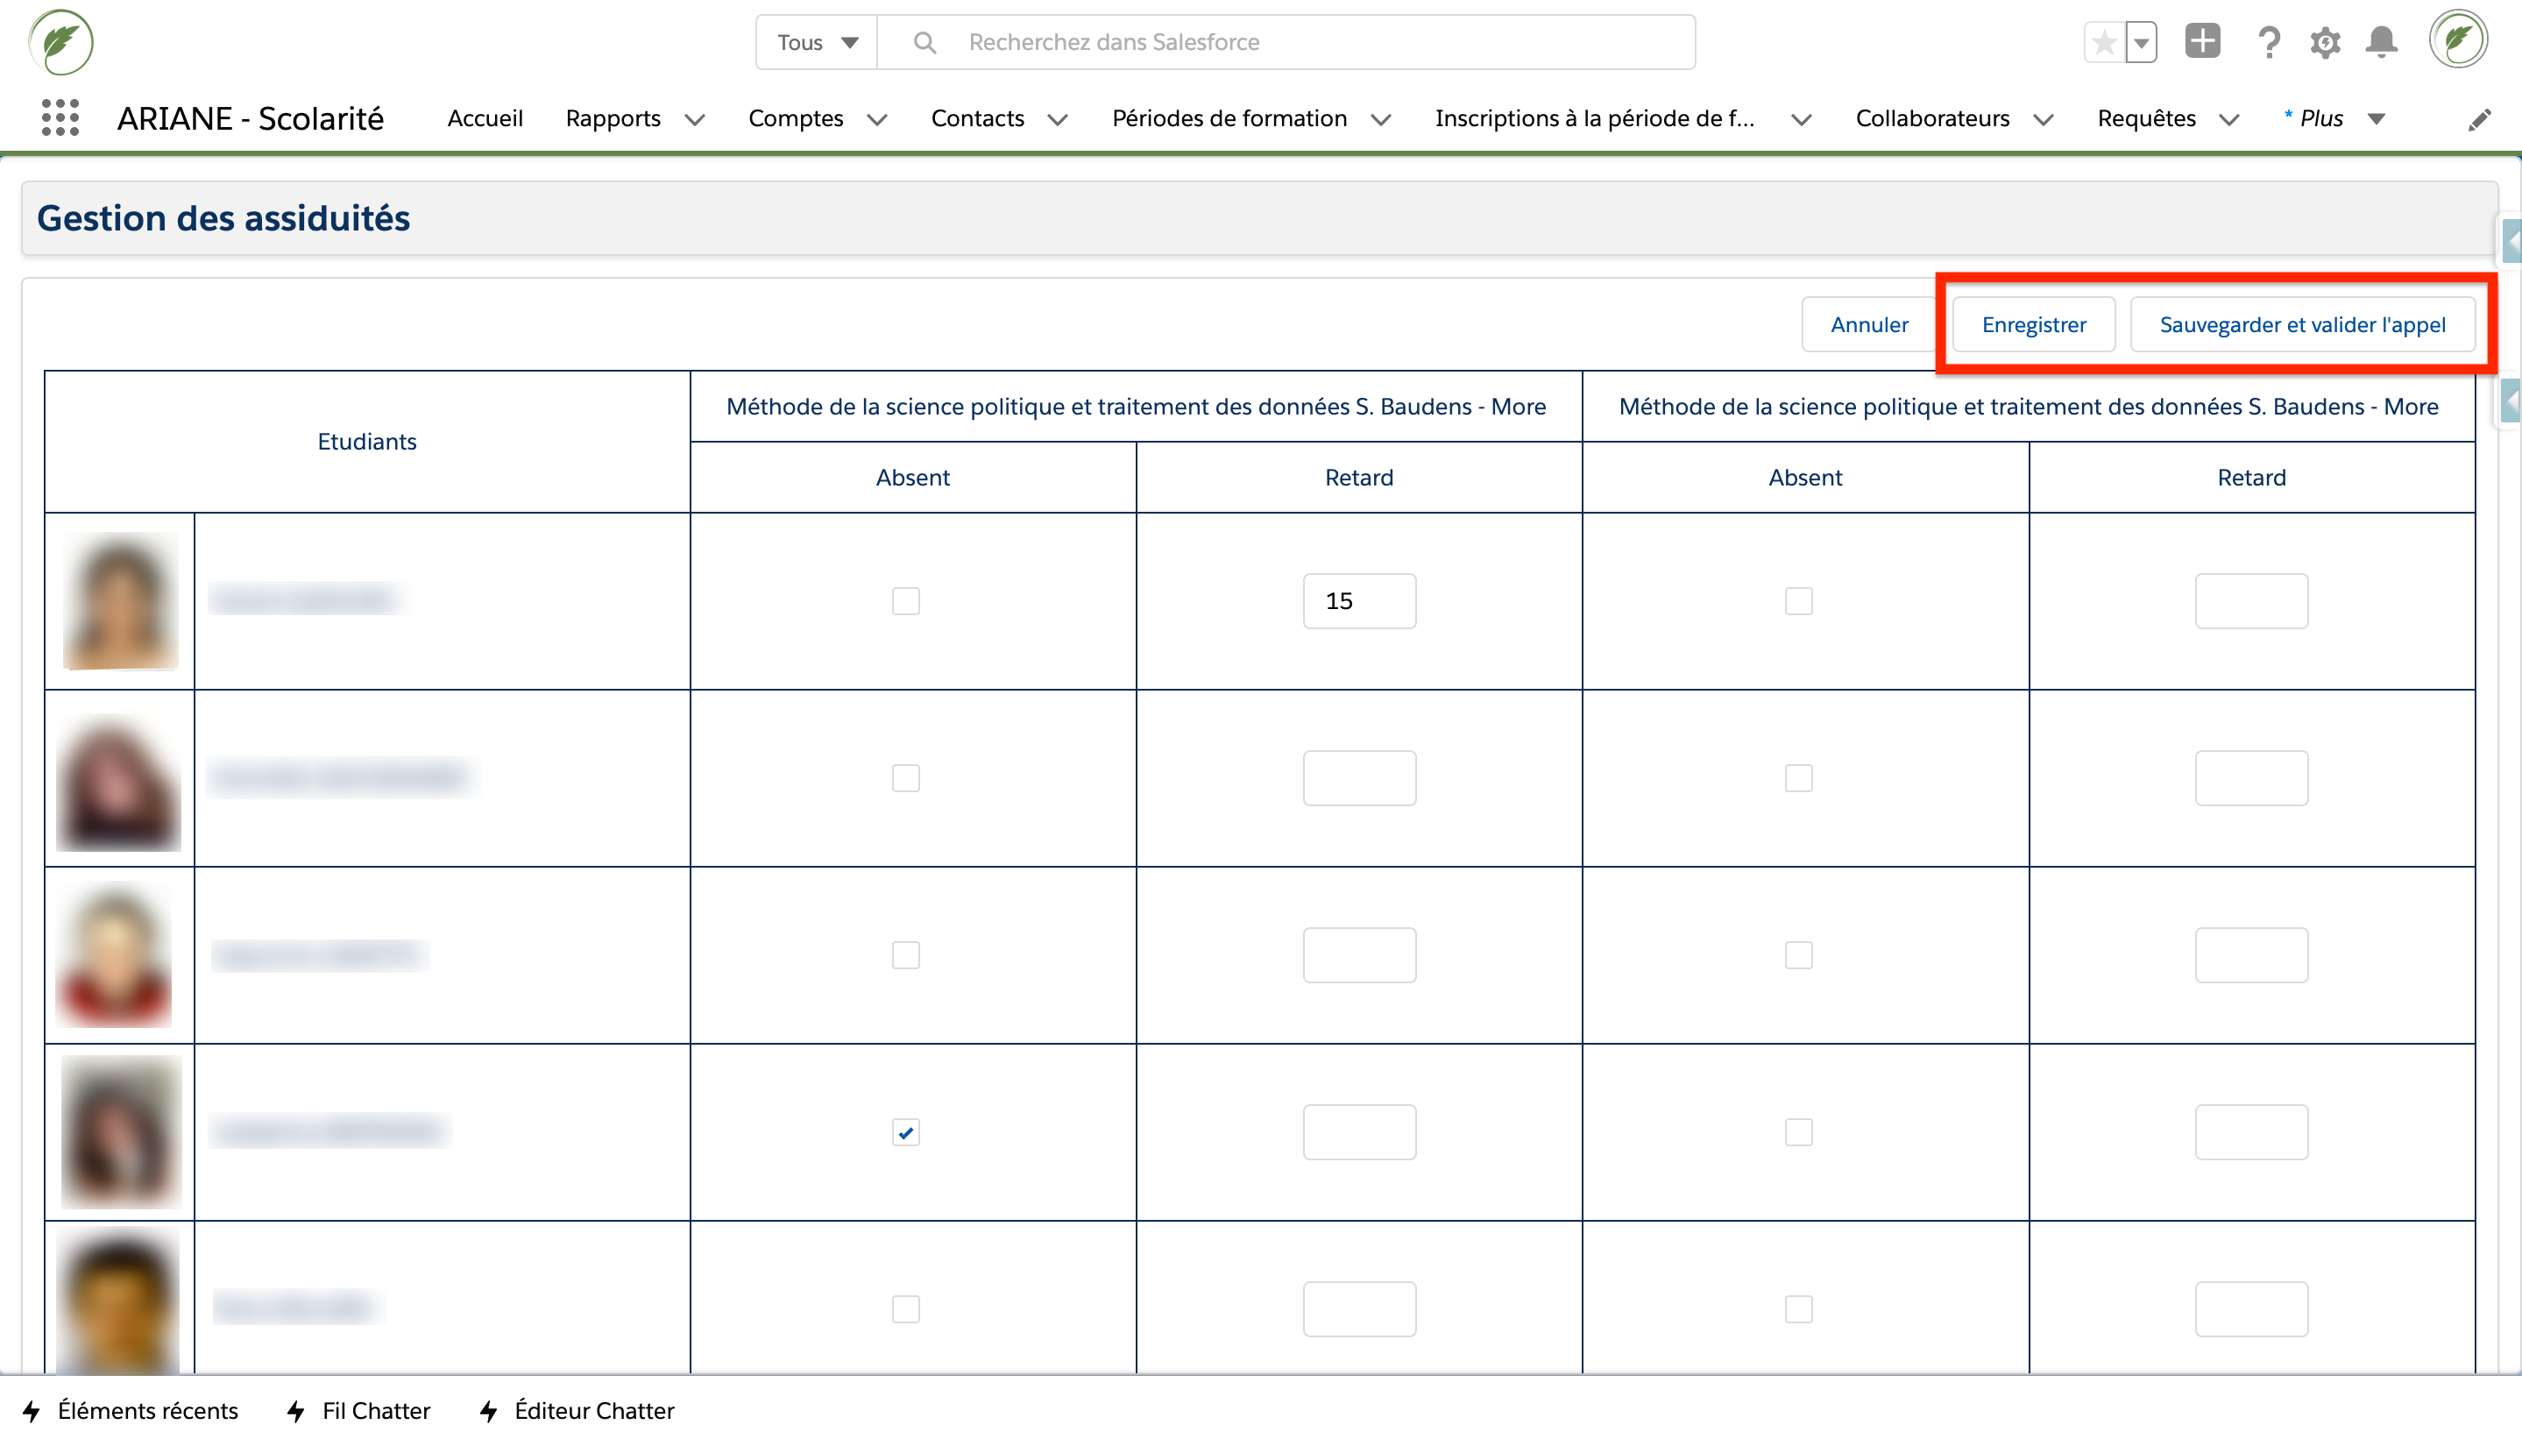Click the favorites star icon
2522x1446 pixels.
tap(2103, 43)
